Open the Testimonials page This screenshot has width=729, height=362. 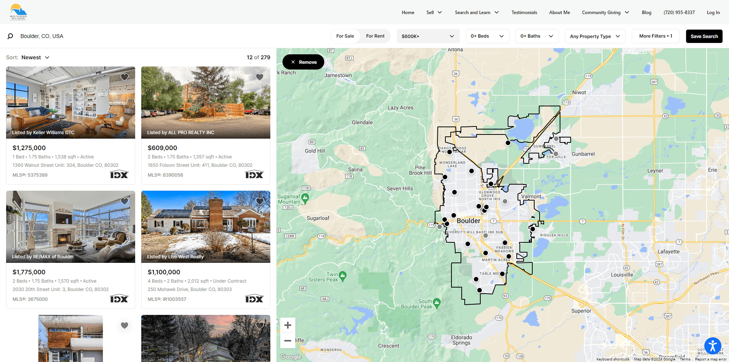coord(524,13)
